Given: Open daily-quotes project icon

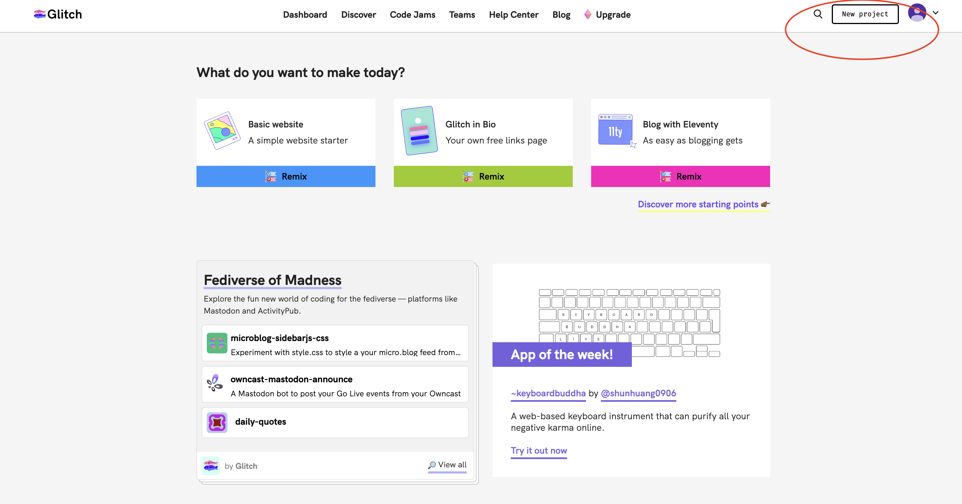Looking at the screenshot, I should click(217, 422).
